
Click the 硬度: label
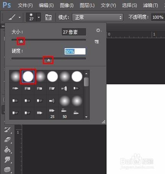tap(17, 51)
